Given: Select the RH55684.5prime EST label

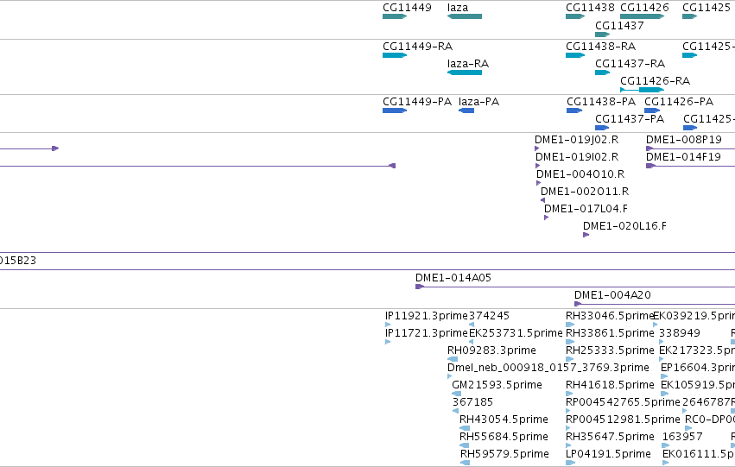Looking at the screenshot, I should pos(504,437).
